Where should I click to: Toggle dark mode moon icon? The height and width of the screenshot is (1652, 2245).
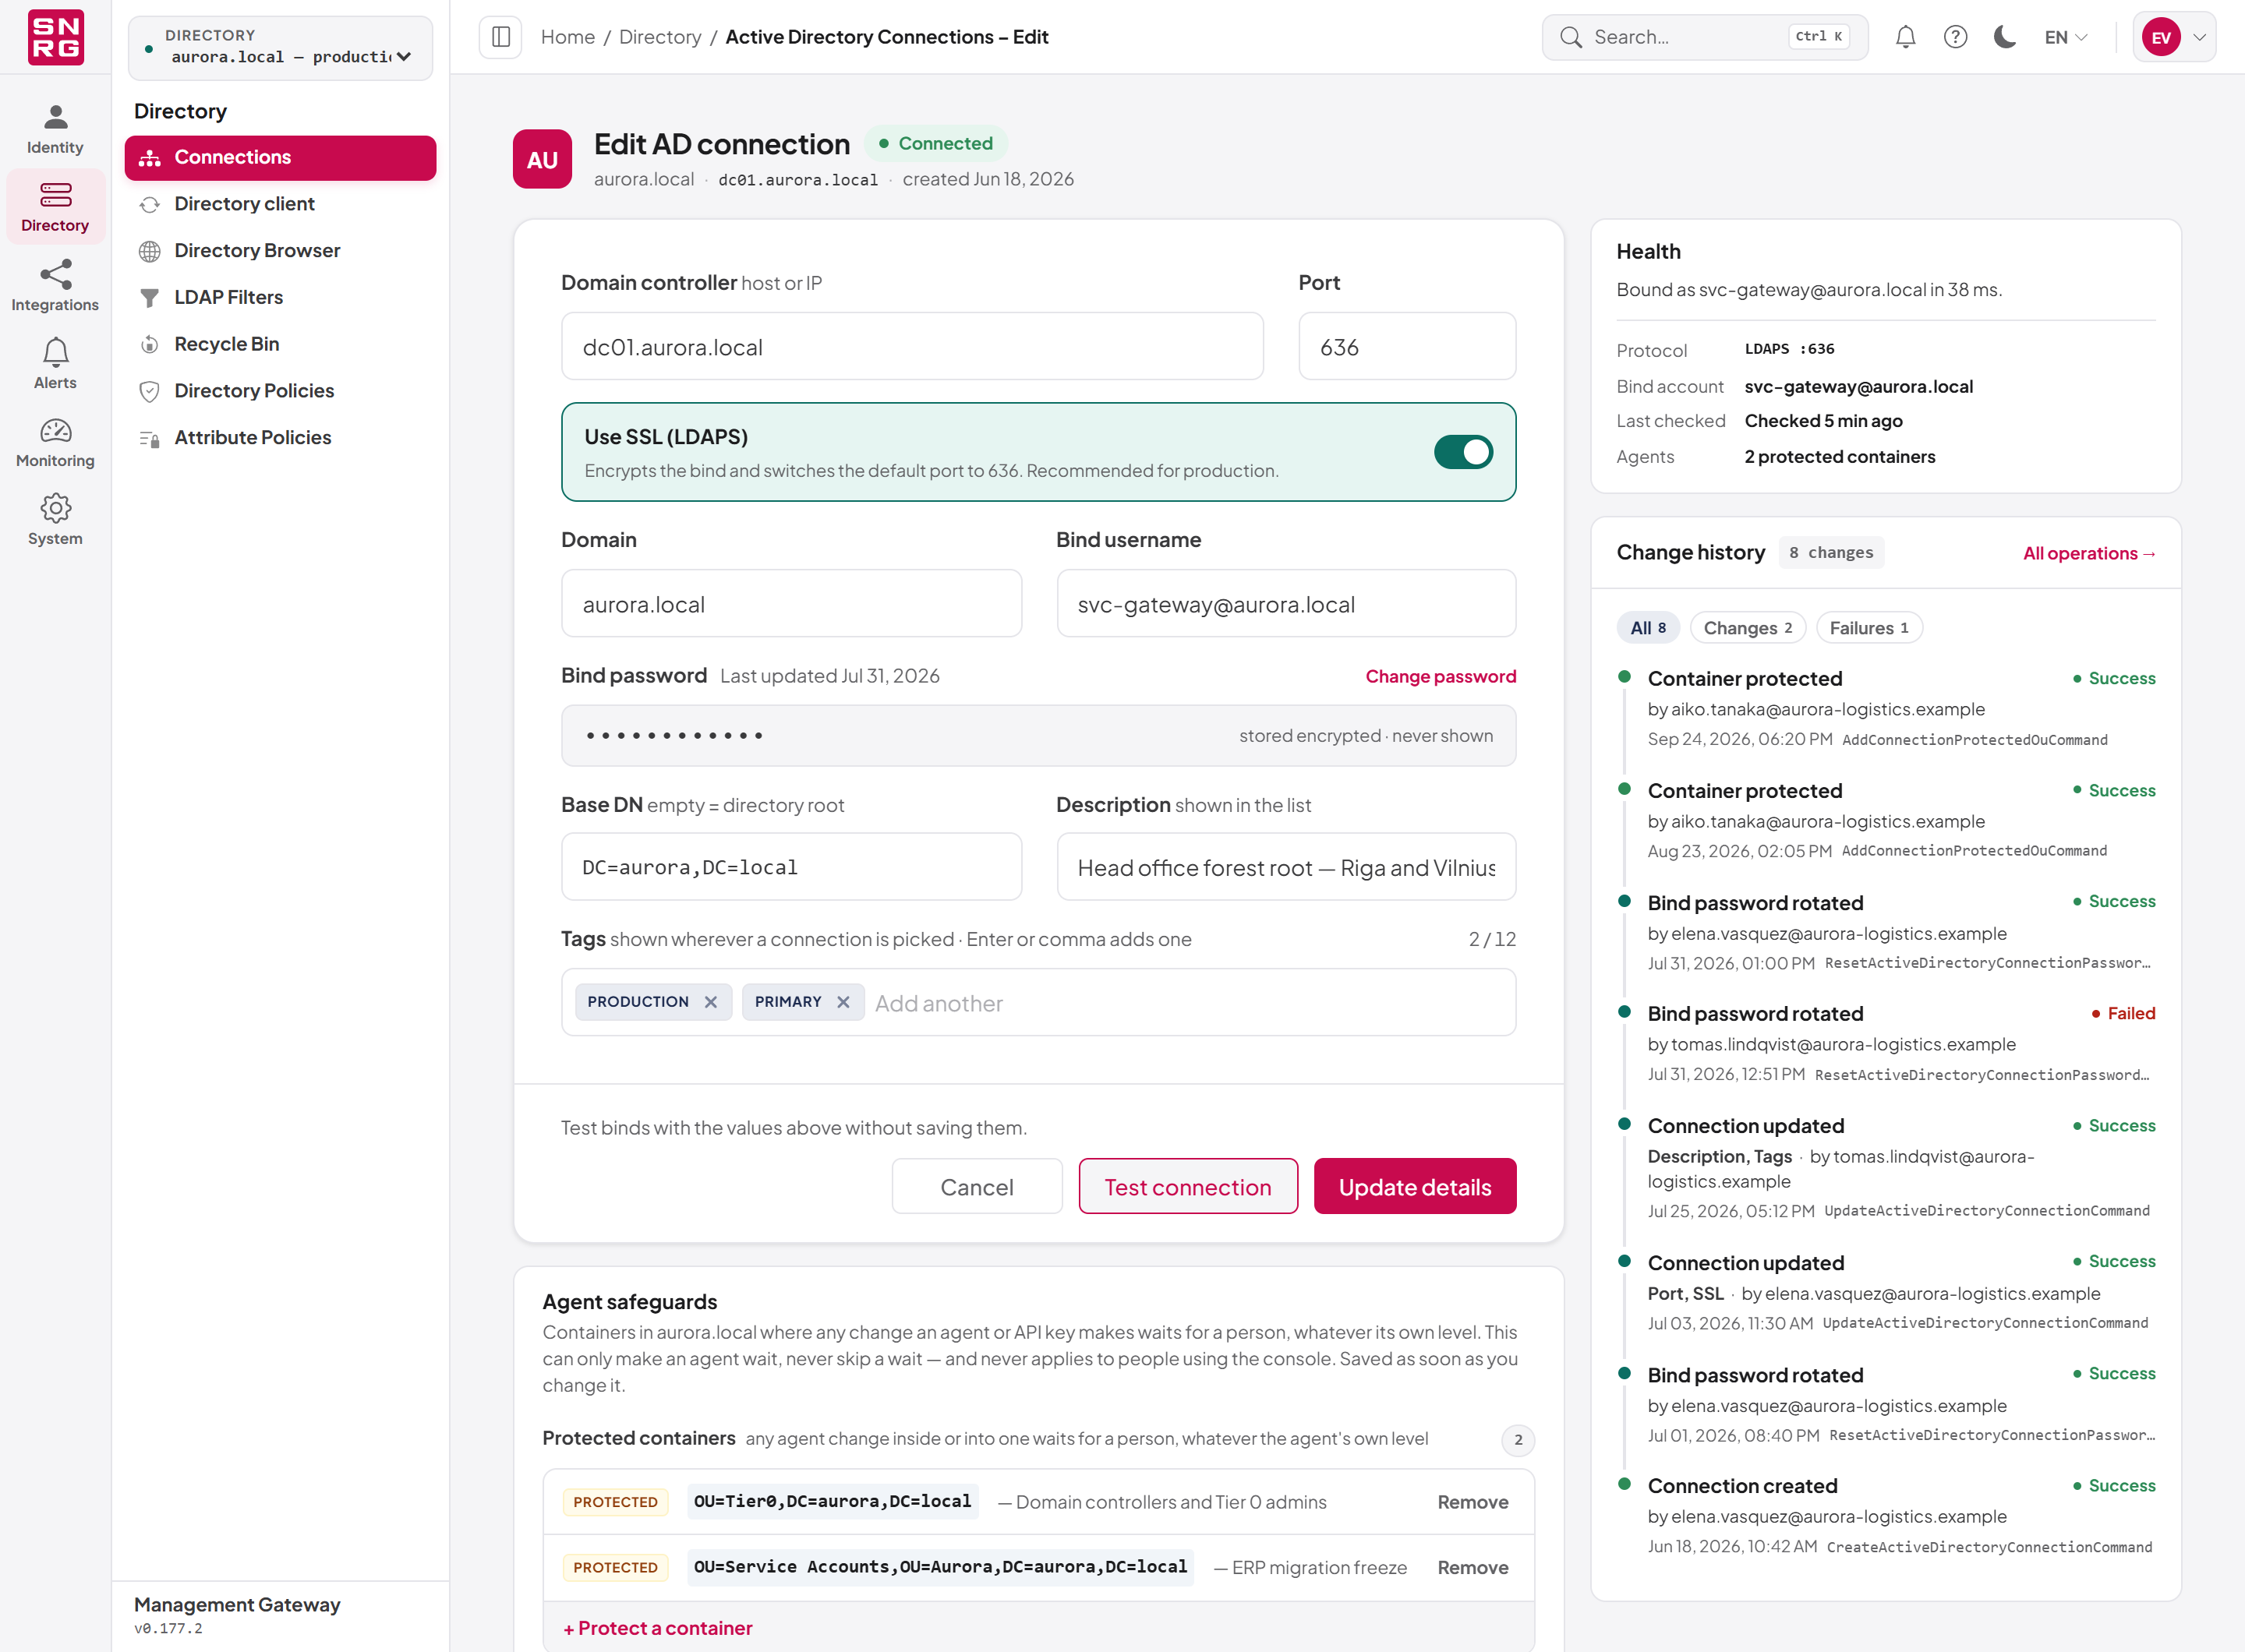pyautogui.click(x=2004, y=37)
